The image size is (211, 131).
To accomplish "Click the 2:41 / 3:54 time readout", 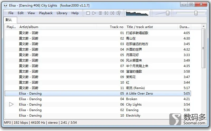I will coord(69,123).
